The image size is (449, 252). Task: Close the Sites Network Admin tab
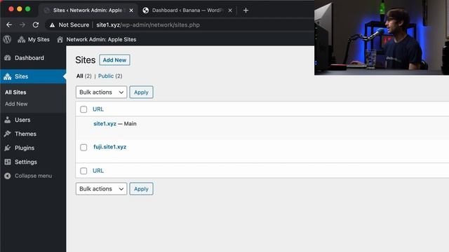pos(131,10)
